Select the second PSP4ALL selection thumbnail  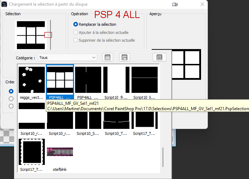click(x=88, y=80)
